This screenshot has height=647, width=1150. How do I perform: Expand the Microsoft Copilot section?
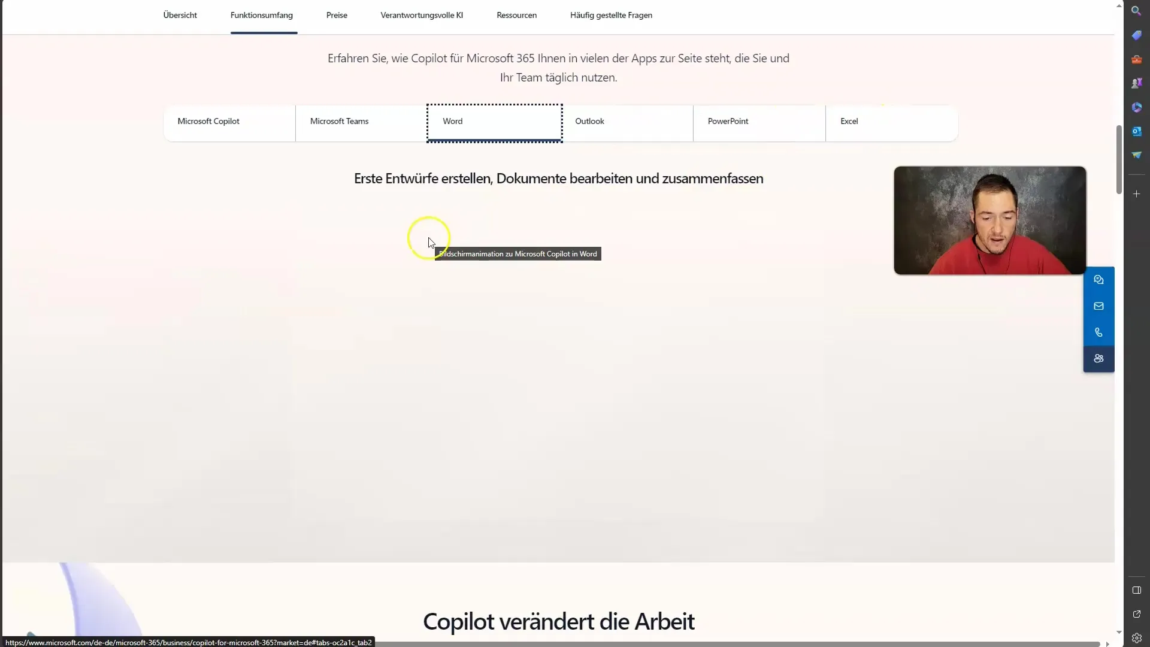point(208,121)
